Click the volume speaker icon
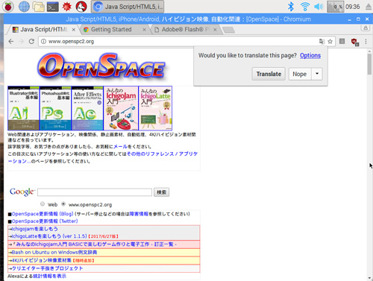 (319, 7)
